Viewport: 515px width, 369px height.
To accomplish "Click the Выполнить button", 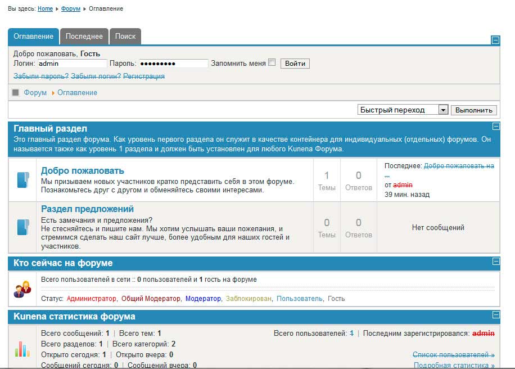I will 473,110.
